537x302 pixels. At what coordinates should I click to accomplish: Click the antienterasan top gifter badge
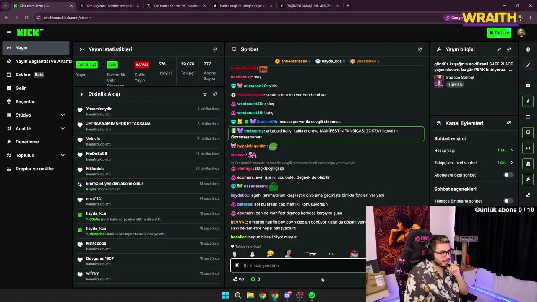point(292,61)
